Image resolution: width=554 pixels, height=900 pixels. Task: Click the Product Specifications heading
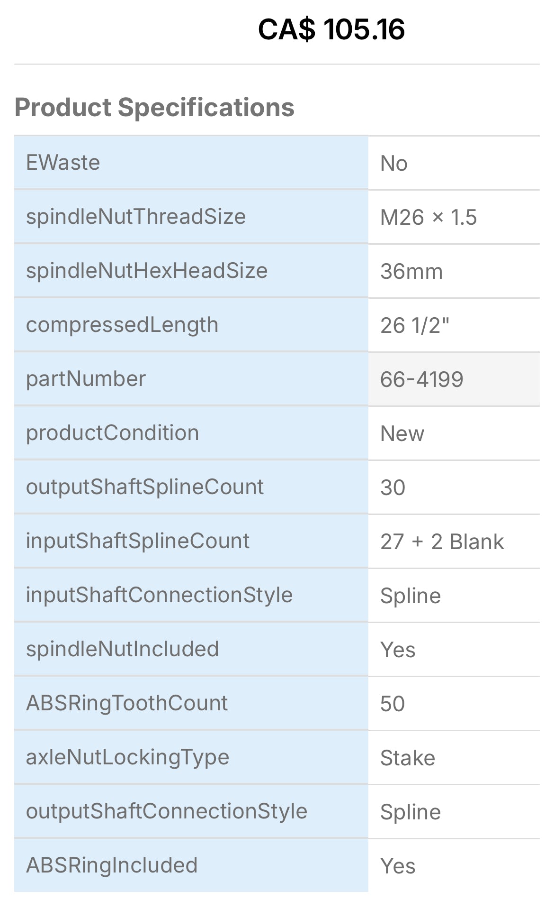(154, 107)
